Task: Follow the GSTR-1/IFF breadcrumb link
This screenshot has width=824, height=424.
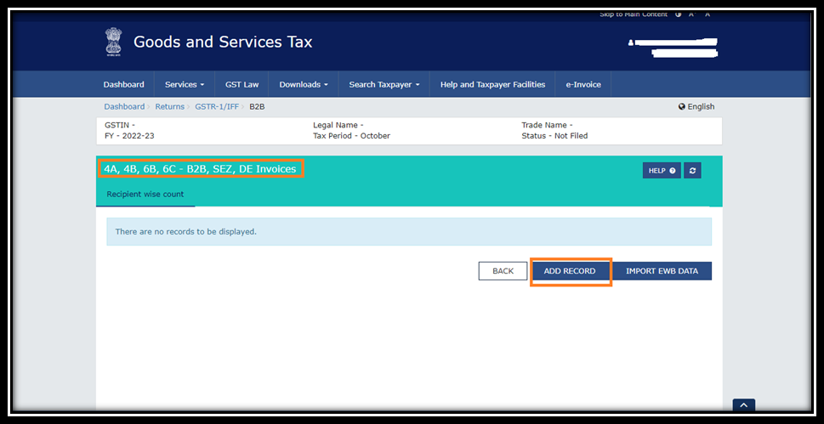Action: [x=217, y=107]
